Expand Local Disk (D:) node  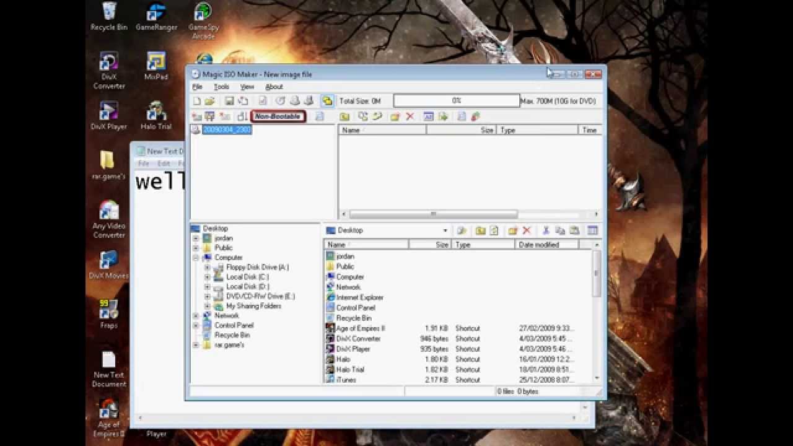(x=208, y=287)
